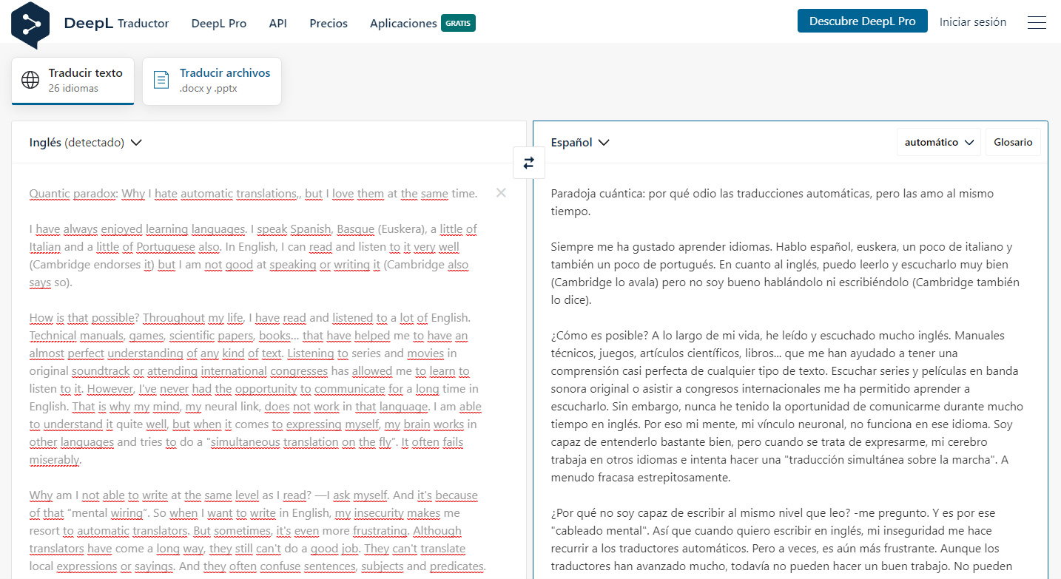Open the hamburger menu icon
The width and height of the screenshot is (1061, 579).
coord(1037,23)
